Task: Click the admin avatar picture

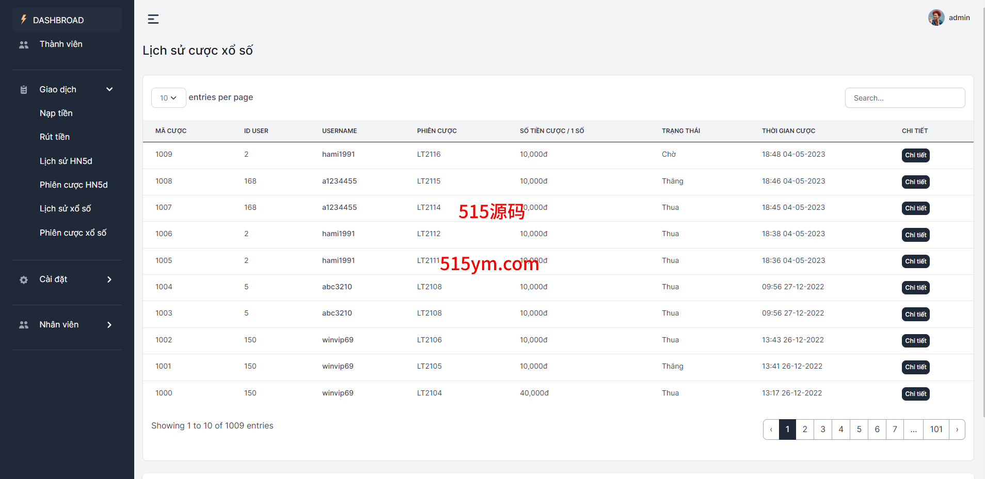Action: pos(936,18)
